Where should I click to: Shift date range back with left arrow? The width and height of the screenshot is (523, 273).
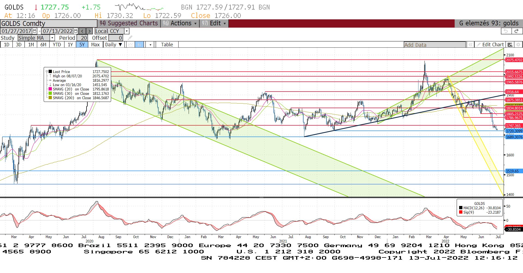(82, 31)
